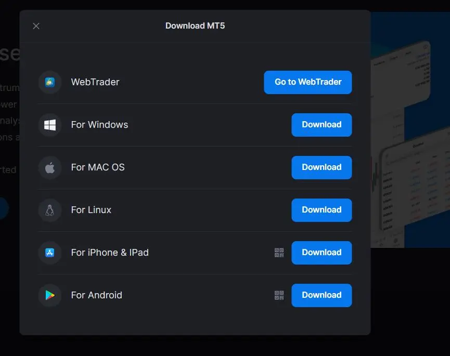Open Go to WebTrader button
450x356 pixels.
(307, 82)
